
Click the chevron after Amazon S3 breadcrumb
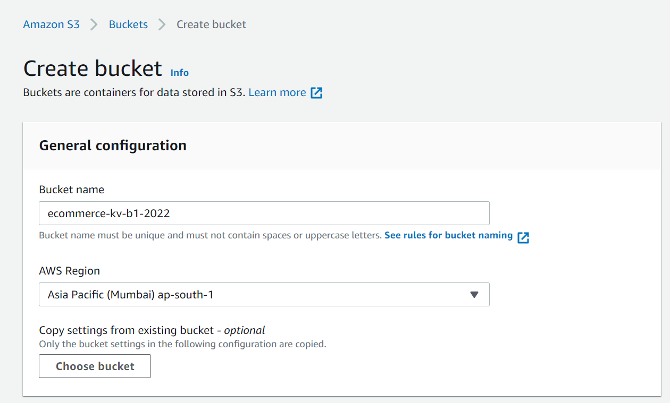(93, 24)
